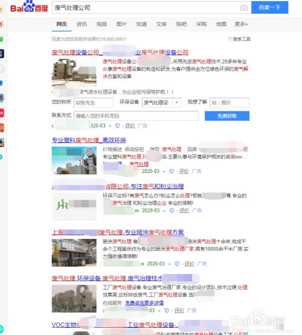
Task: Click the camera image-search icon
Action: pyautogui.click(x=244, y=7)
